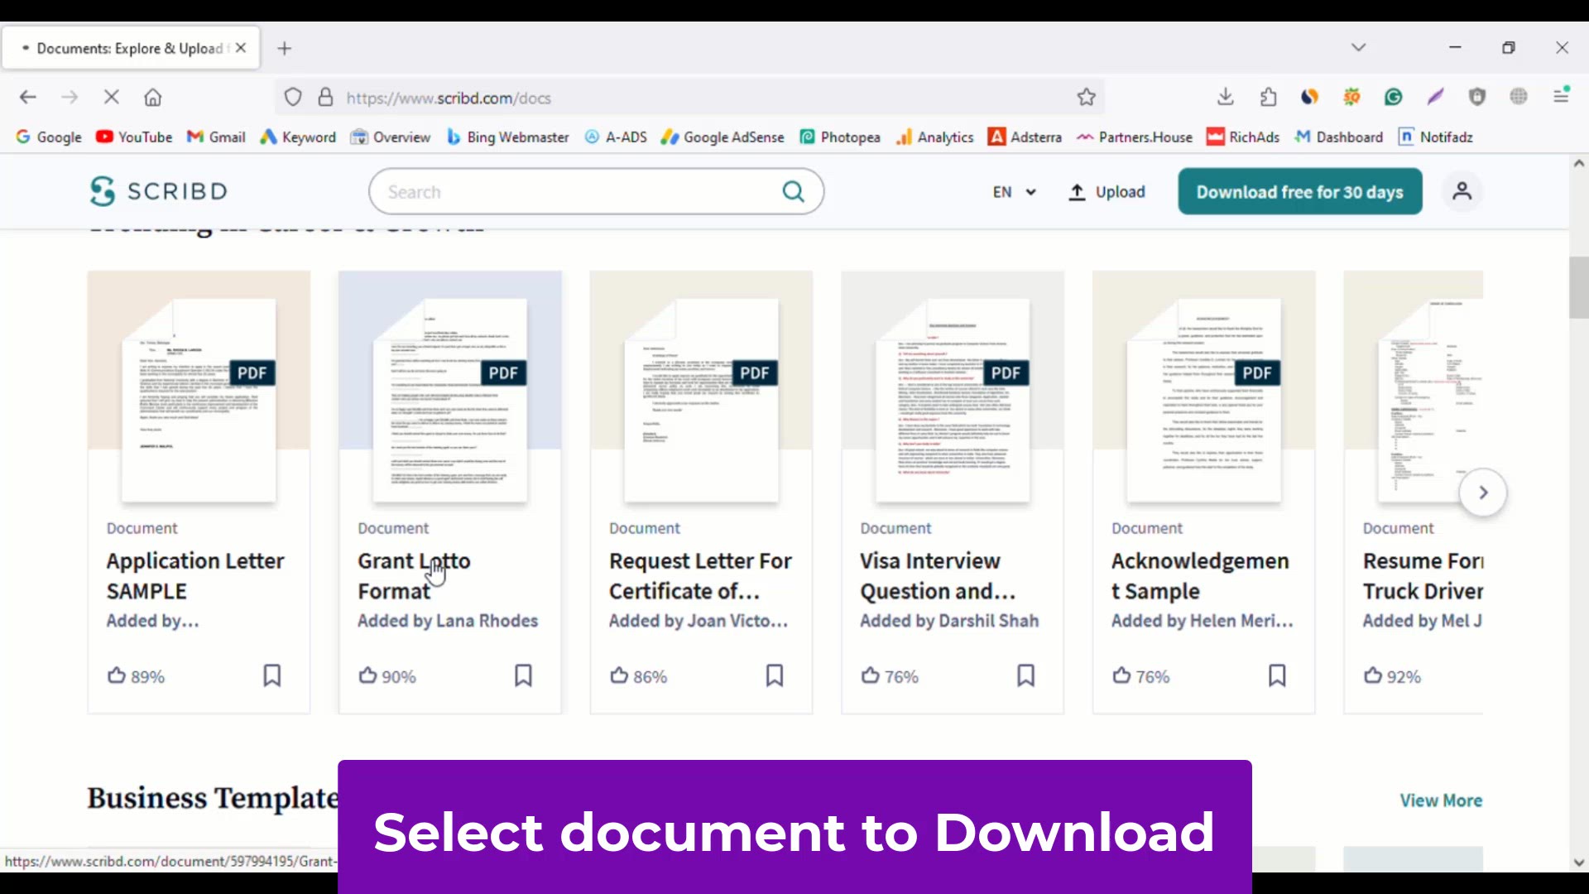Open View More link for Business Templates
The height and width of the screenshot is (894, 1589).
pyautogui.click(x=1440, y=800)
